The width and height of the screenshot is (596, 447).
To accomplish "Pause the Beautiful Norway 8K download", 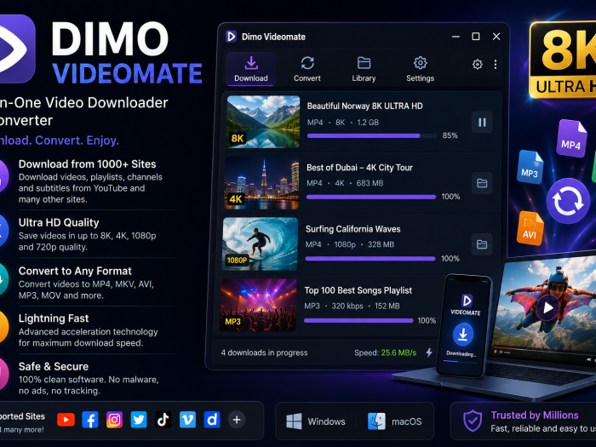I will coord(482,122).
